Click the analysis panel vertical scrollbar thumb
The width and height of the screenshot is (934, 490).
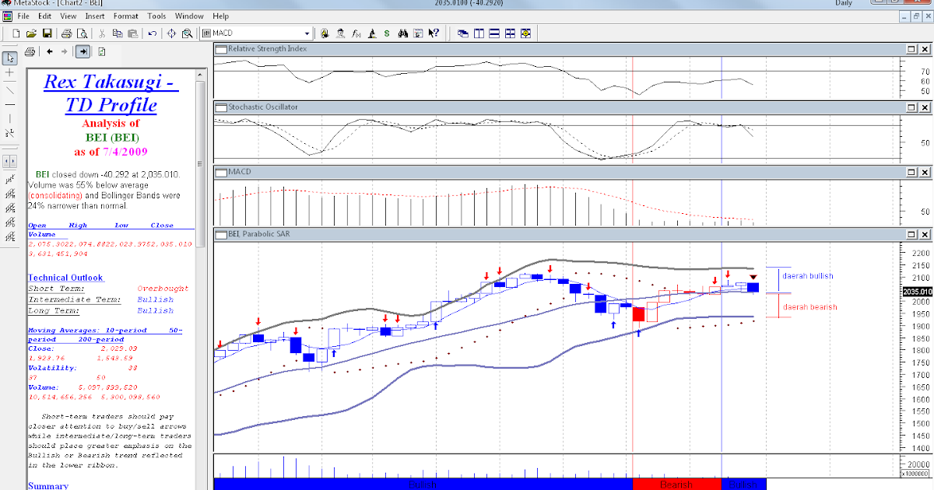[200, 163]
